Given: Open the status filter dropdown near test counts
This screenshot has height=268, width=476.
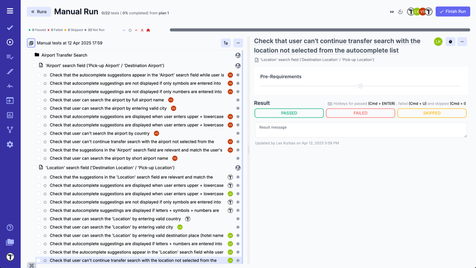Looking at the screenshot, I should (x=123, y=30).
